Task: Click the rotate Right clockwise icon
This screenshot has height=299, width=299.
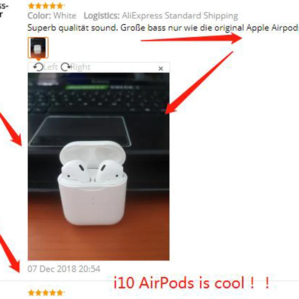Action: (66, 67)
